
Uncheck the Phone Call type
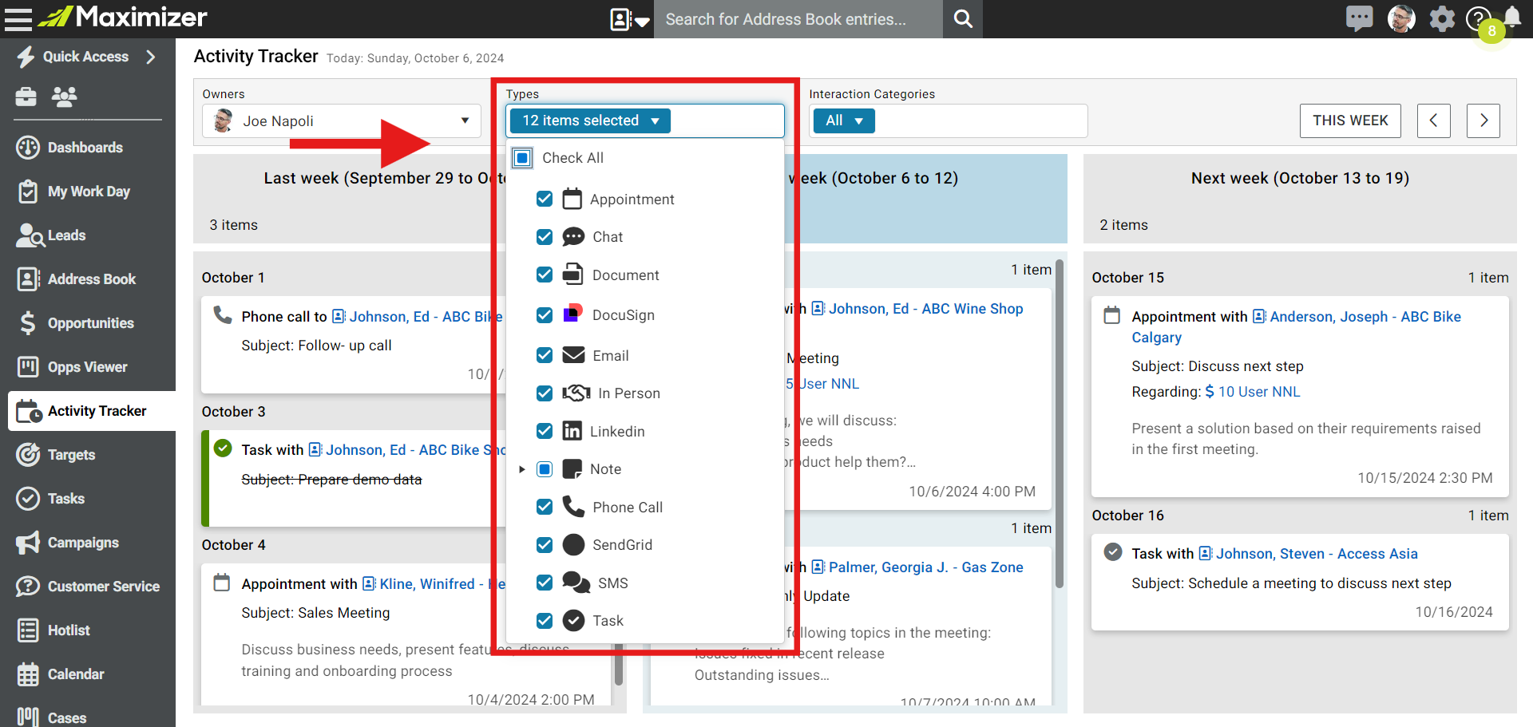pyautogui.click(x=545, y=507)
